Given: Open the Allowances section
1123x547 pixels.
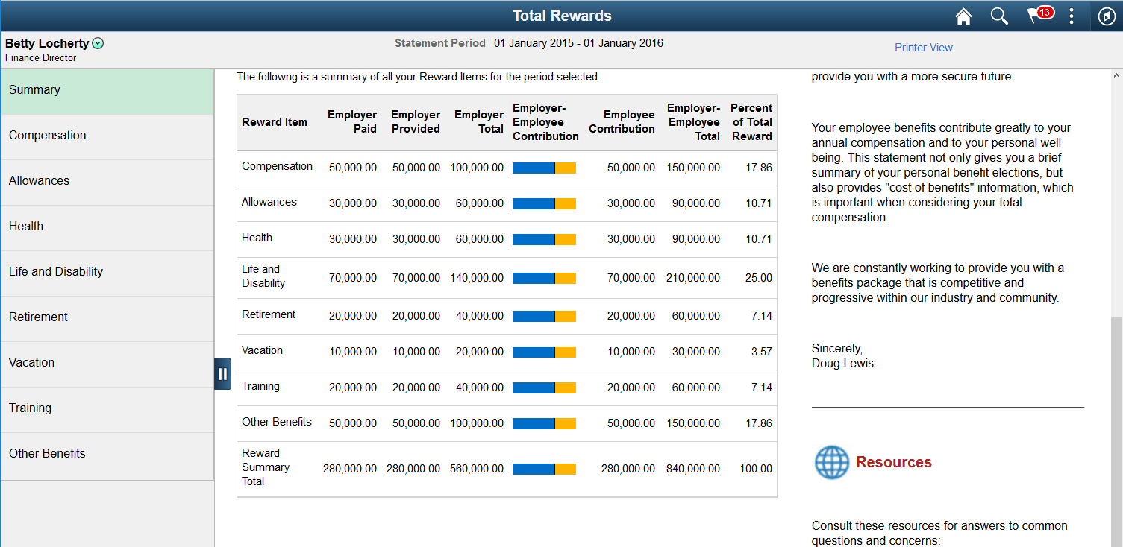Looking at the screenshot, I should tap(39, 181).
